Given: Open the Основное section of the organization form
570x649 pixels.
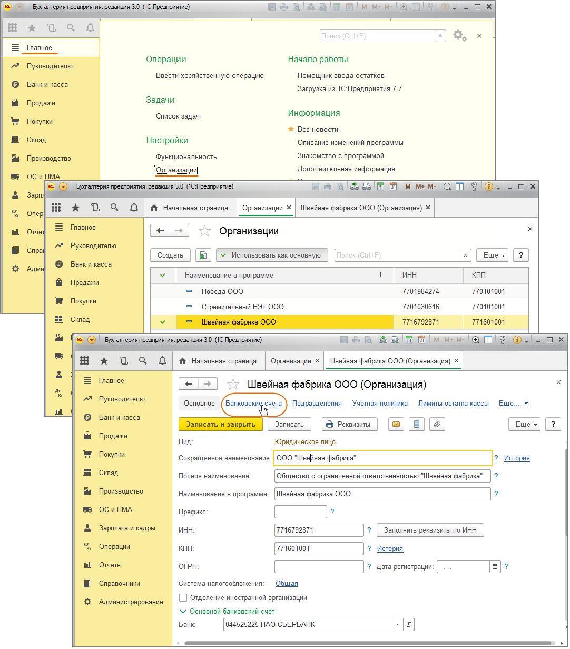Looking at the screenshot, I should (x=199, y=403).
